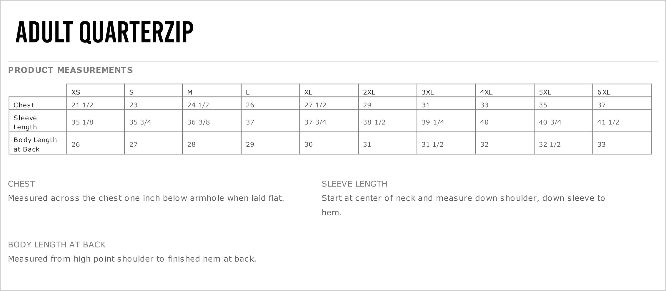Click the 3XL sleeve length value 39 1/4
The width and height of the screenshot is (666, 291).
433,122
